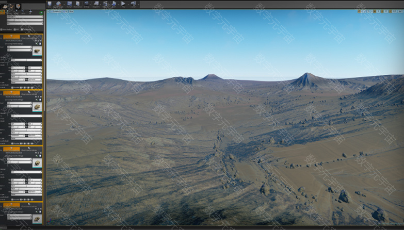Expand the Blueprints dropdown arrow
404x230 pixels.
click(100, 4)
